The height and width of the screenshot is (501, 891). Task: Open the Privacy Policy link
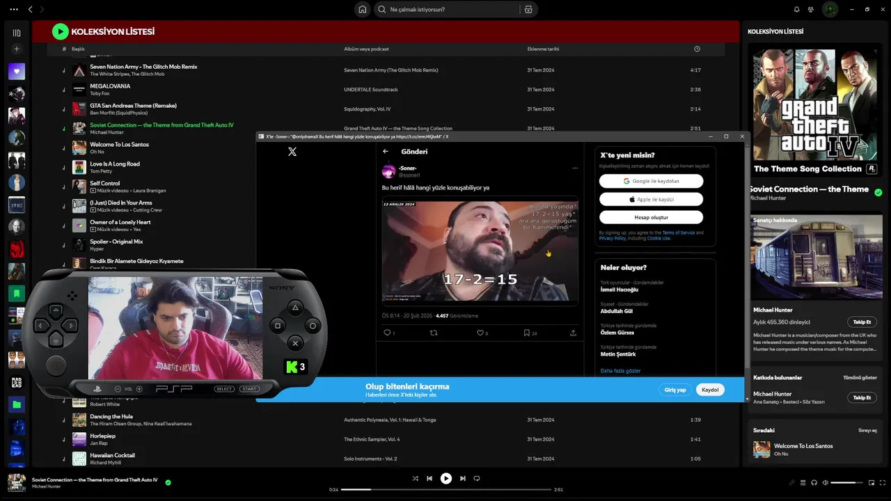tap(613, 238)
